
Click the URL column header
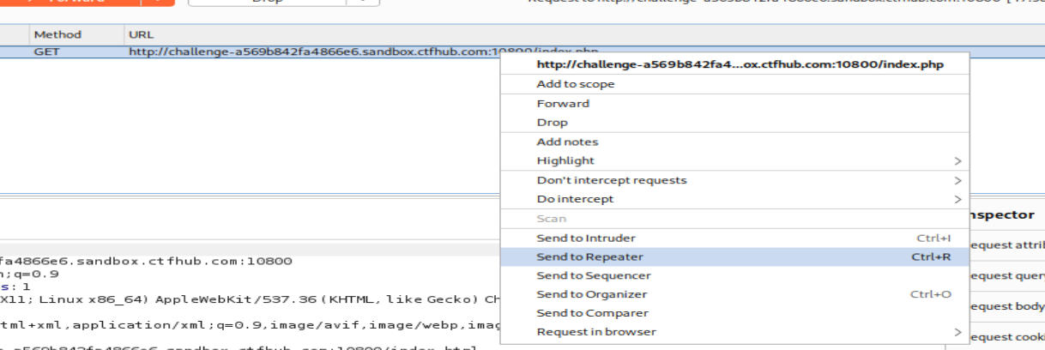(141, 34)
